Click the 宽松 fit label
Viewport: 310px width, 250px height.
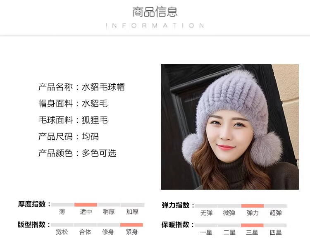(x=62, y=232)
